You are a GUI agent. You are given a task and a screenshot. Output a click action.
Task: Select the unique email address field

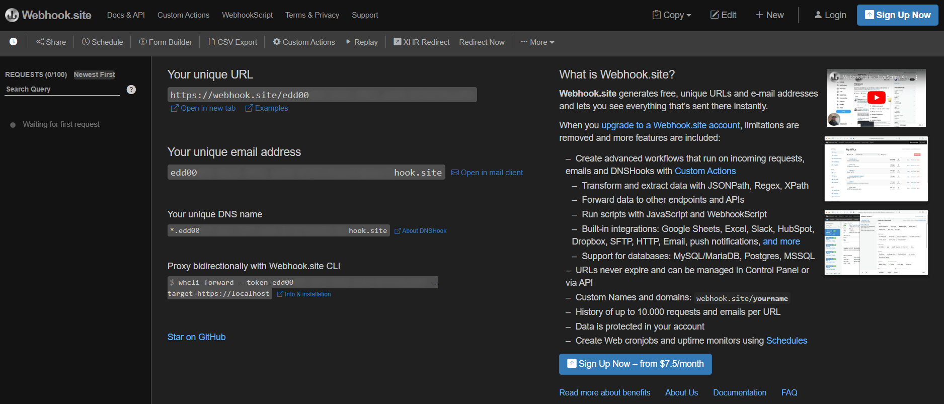[306, 172]
